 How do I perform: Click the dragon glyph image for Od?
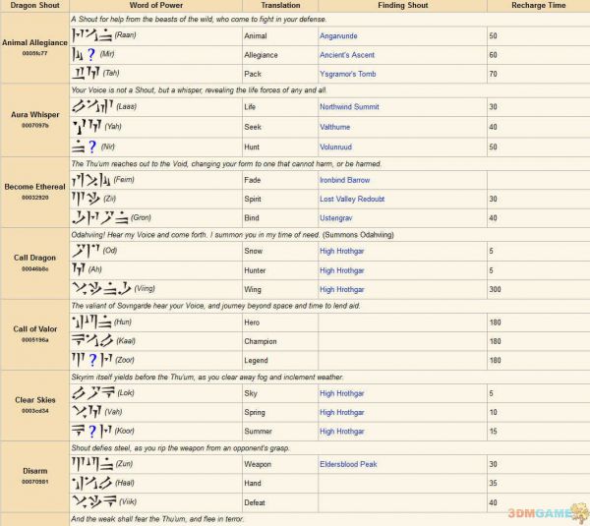point(86,251)
